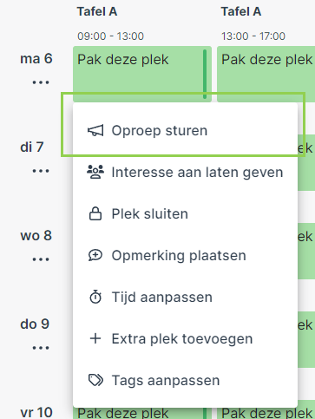This screenshot has width=315, height=419.
Task: Click the padlock icon beside Plek sluiten
Action: pos(95,214)
